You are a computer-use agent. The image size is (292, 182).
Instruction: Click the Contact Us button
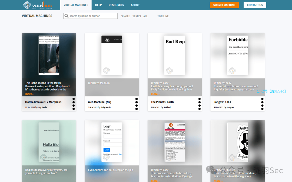tap(255, 5)
